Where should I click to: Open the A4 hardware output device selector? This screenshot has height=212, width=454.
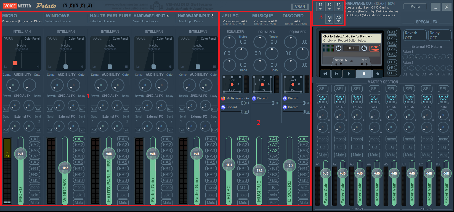pyautogui.click(x=330, y=19)
